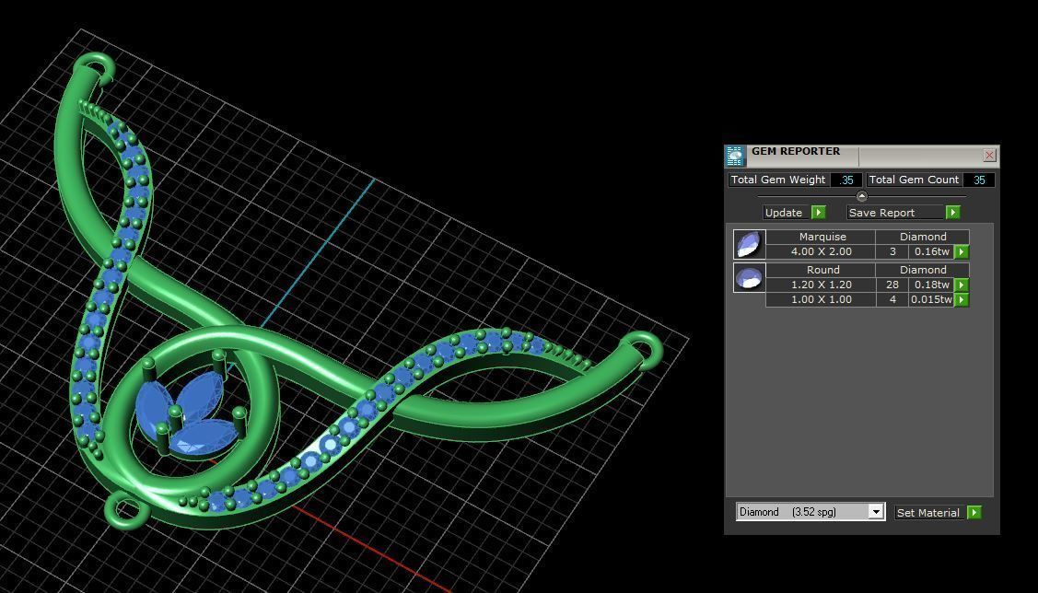This screenshot has width=1038, height=593.
Task: Click the Total Gem Weight label
Action: (x=778, y=180)
